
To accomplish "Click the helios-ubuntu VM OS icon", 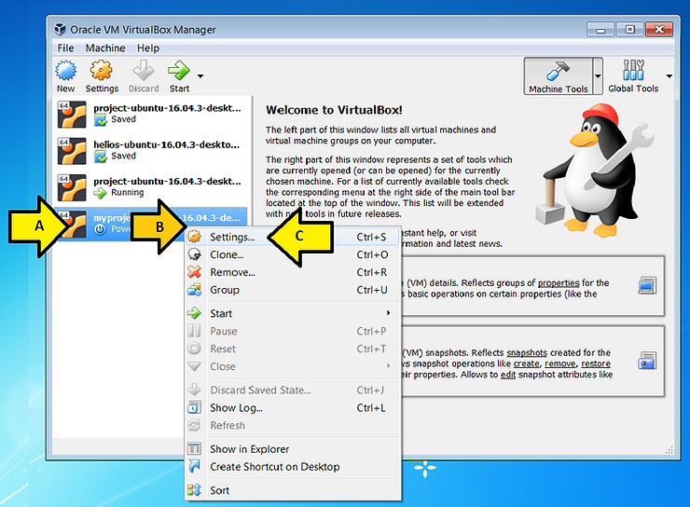I will coord(72,151).
